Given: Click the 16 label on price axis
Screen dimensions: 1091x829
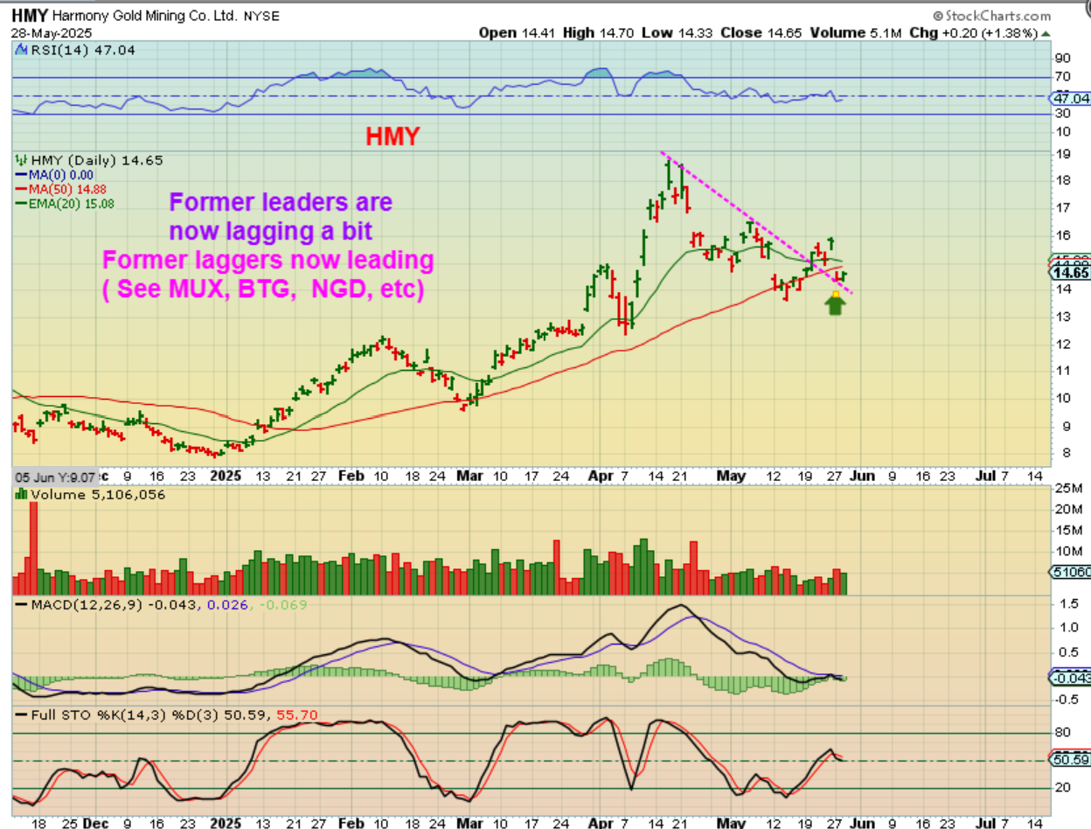Looking at the screenshot, I should tap(1064, 234).
